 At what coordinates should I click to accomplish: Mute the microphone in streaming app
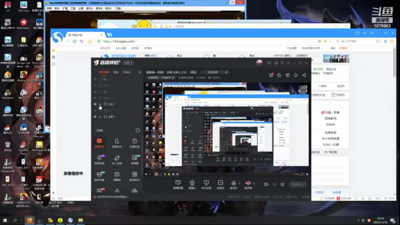pyautogui.click(x=233, y=184)
